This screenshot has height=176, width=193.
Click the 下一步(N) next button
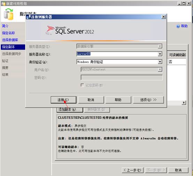click(x=156, y=170)
